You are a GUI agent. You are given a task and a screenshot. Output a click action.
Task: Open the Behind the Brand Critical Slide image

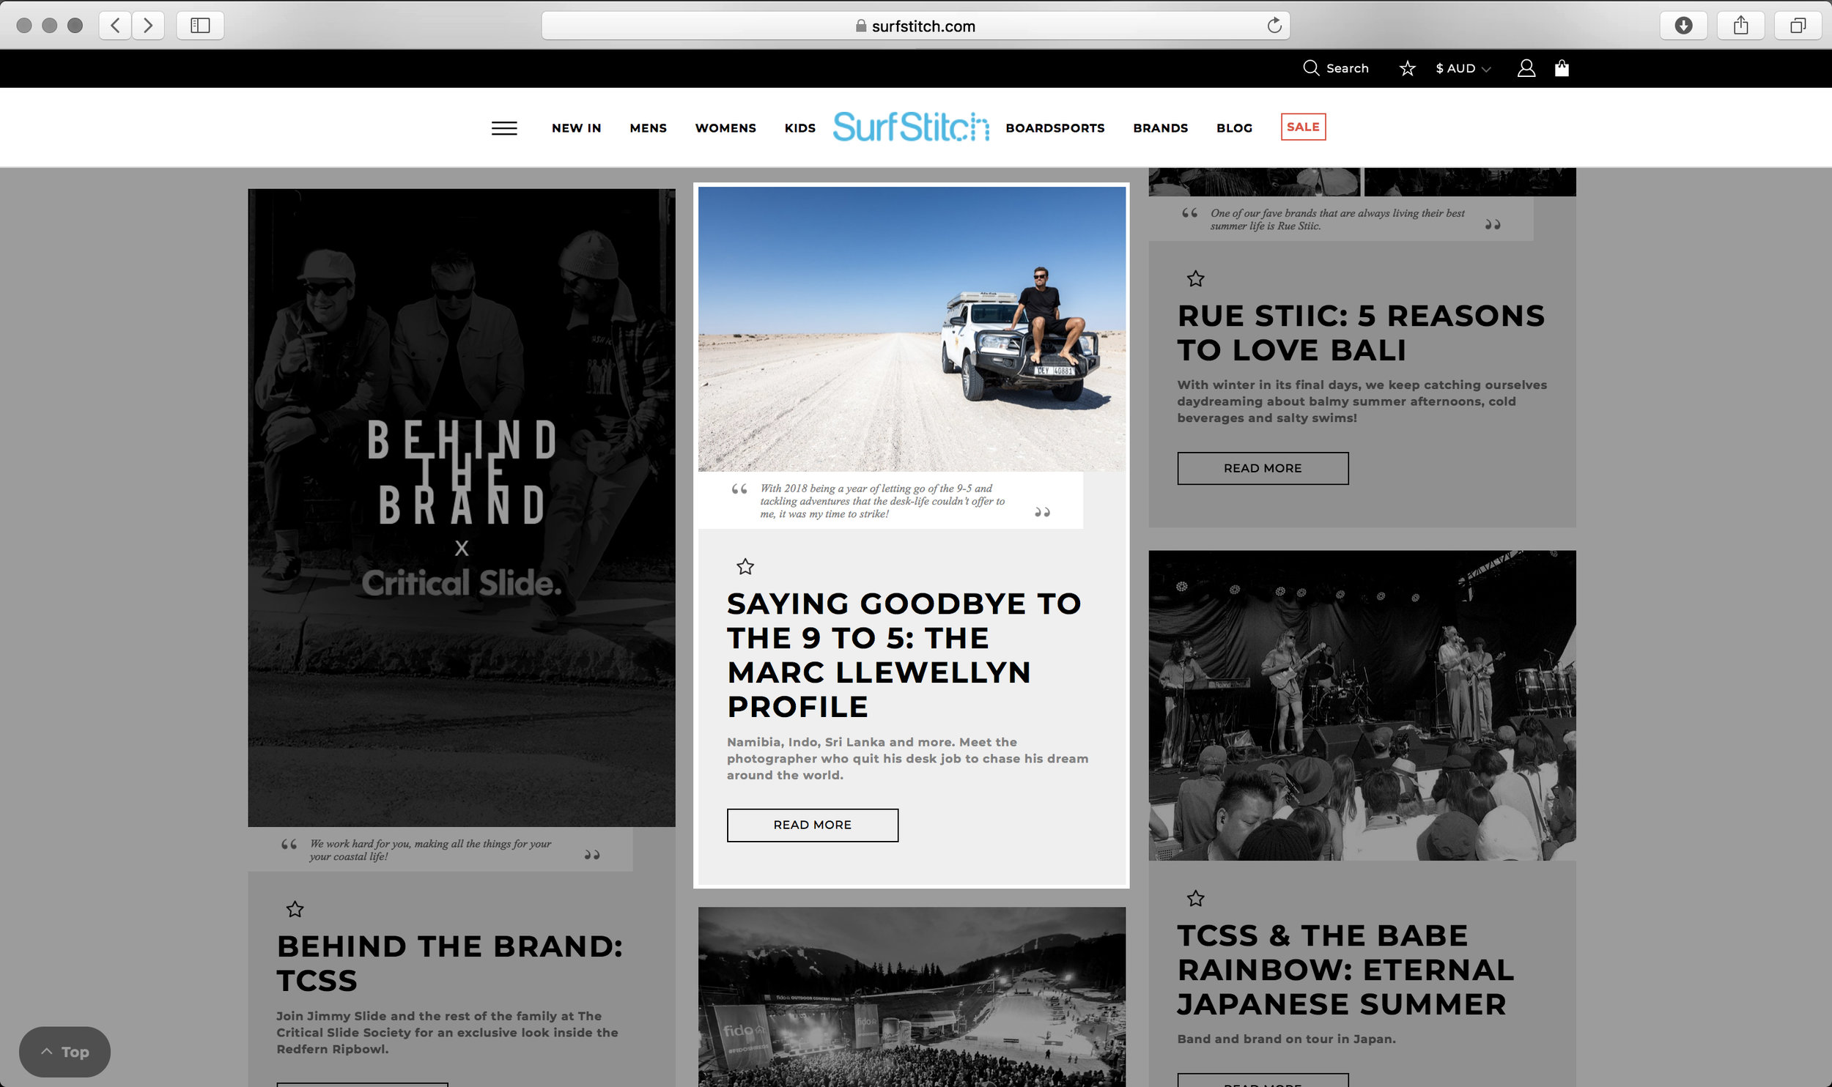click(x=462, y=508)
